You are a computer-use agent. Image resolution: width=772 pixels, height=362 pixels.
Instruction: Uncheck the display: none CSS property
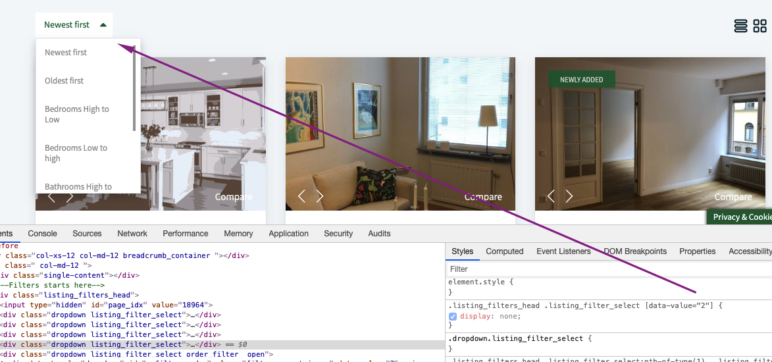pos(453,316)
